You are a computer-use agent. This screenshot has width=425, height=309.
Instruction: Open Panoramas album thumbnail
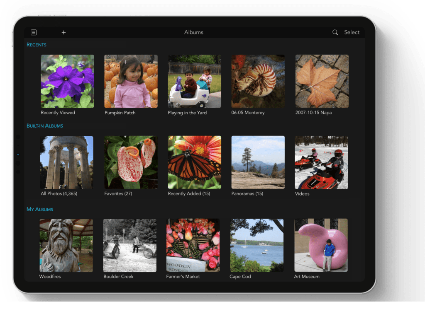coord(258,162)
